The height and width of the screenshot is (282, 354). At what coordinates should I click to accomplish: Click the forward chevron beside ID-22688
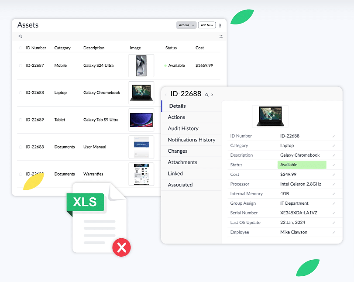coord(212,94)
